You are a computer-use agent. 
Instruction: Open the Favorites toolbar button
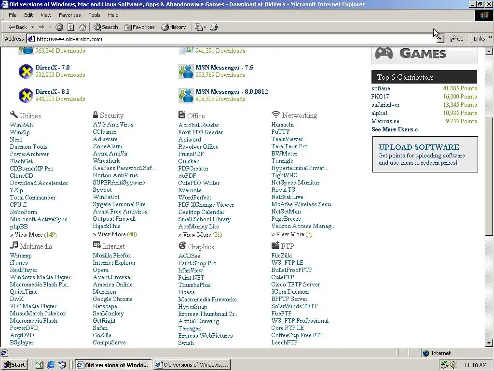coord(139,27)
